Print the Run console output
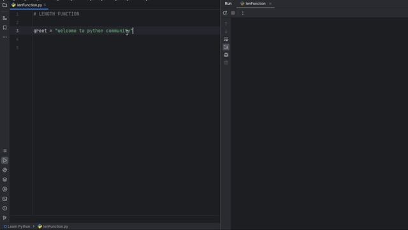The width and height of the screenshot is (408, 230). (226, 55)
